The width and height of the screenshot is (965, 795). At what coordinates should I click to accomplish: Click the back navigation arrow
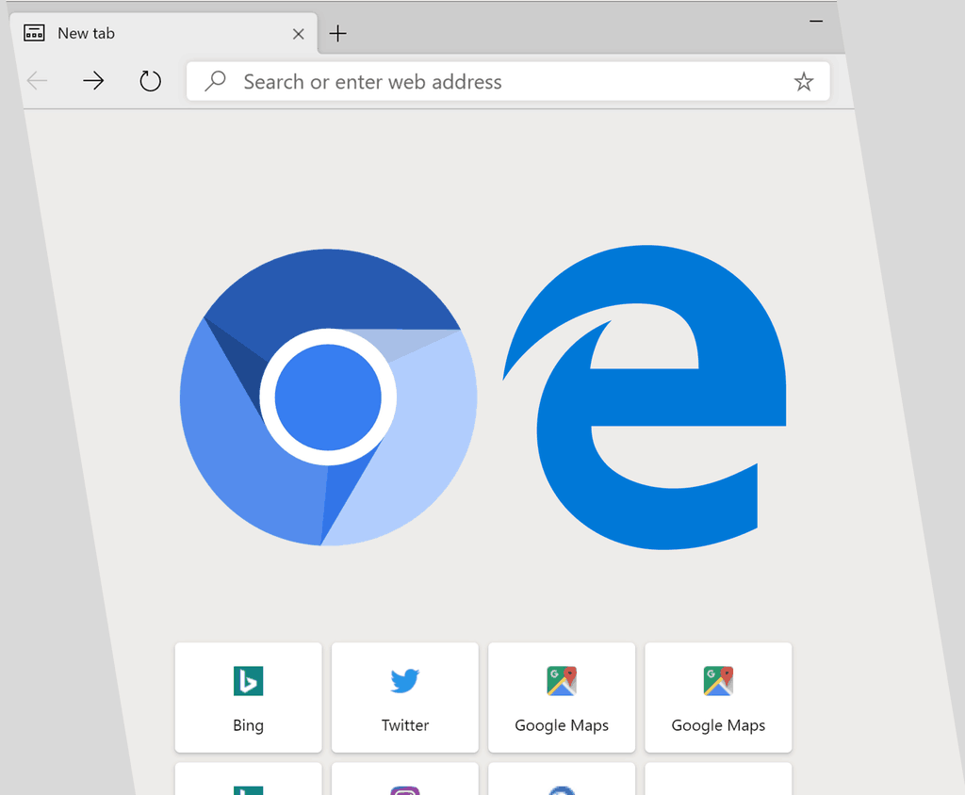(38, 81)
